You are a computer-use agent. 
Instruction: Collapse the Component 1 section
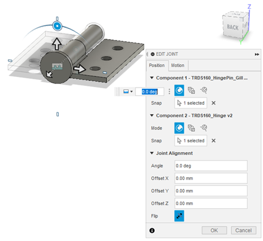tap(152, 78)
